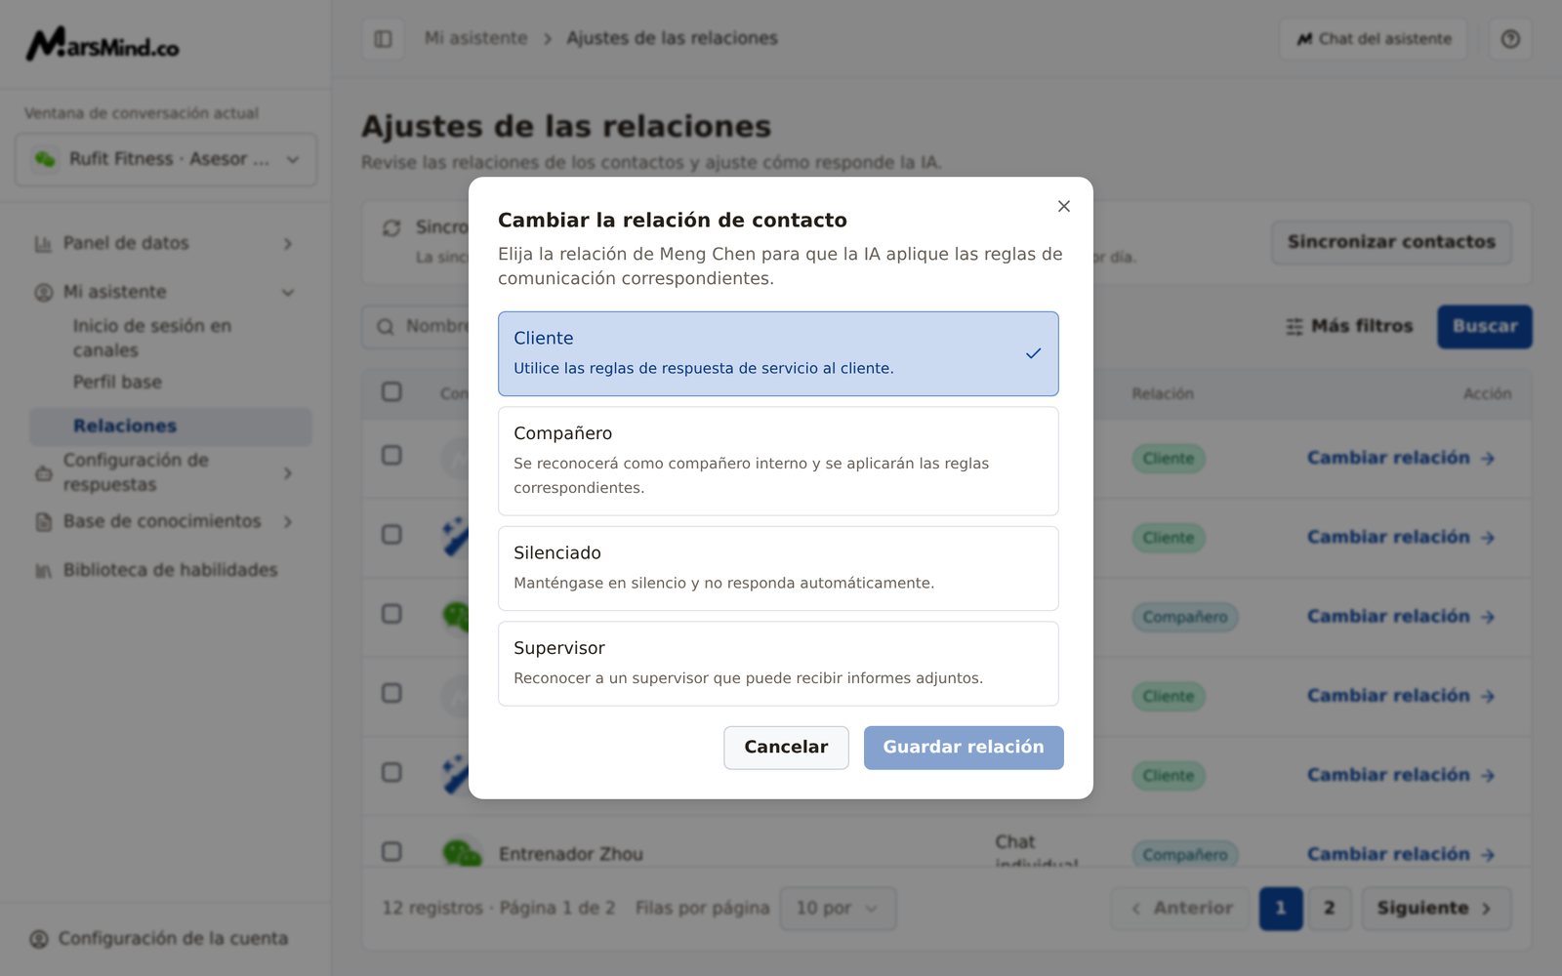Click the Buscar button

[x=1485, y=326]
